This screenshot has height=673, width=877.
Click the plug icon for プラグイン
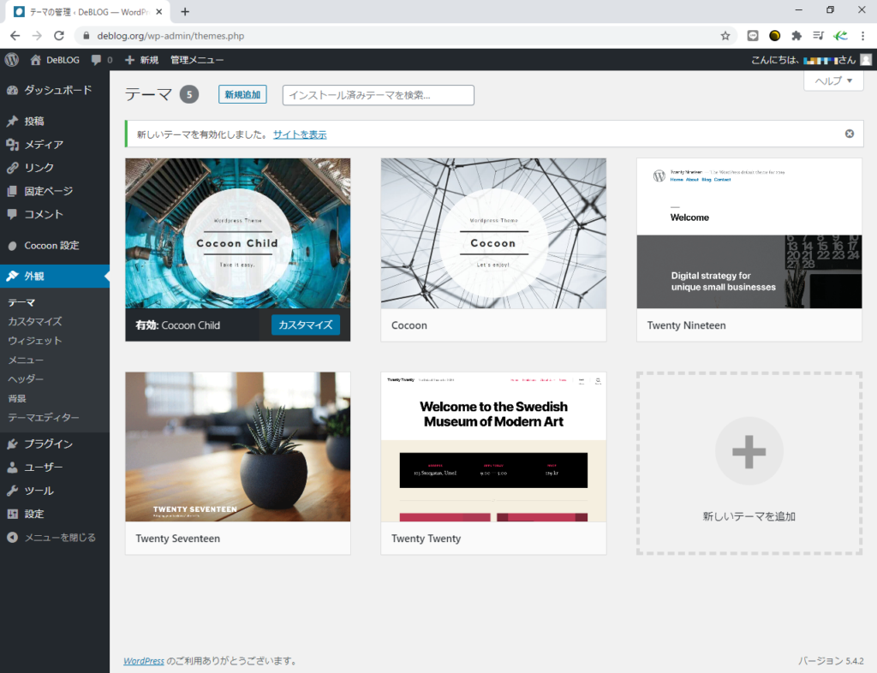(12, 444)
